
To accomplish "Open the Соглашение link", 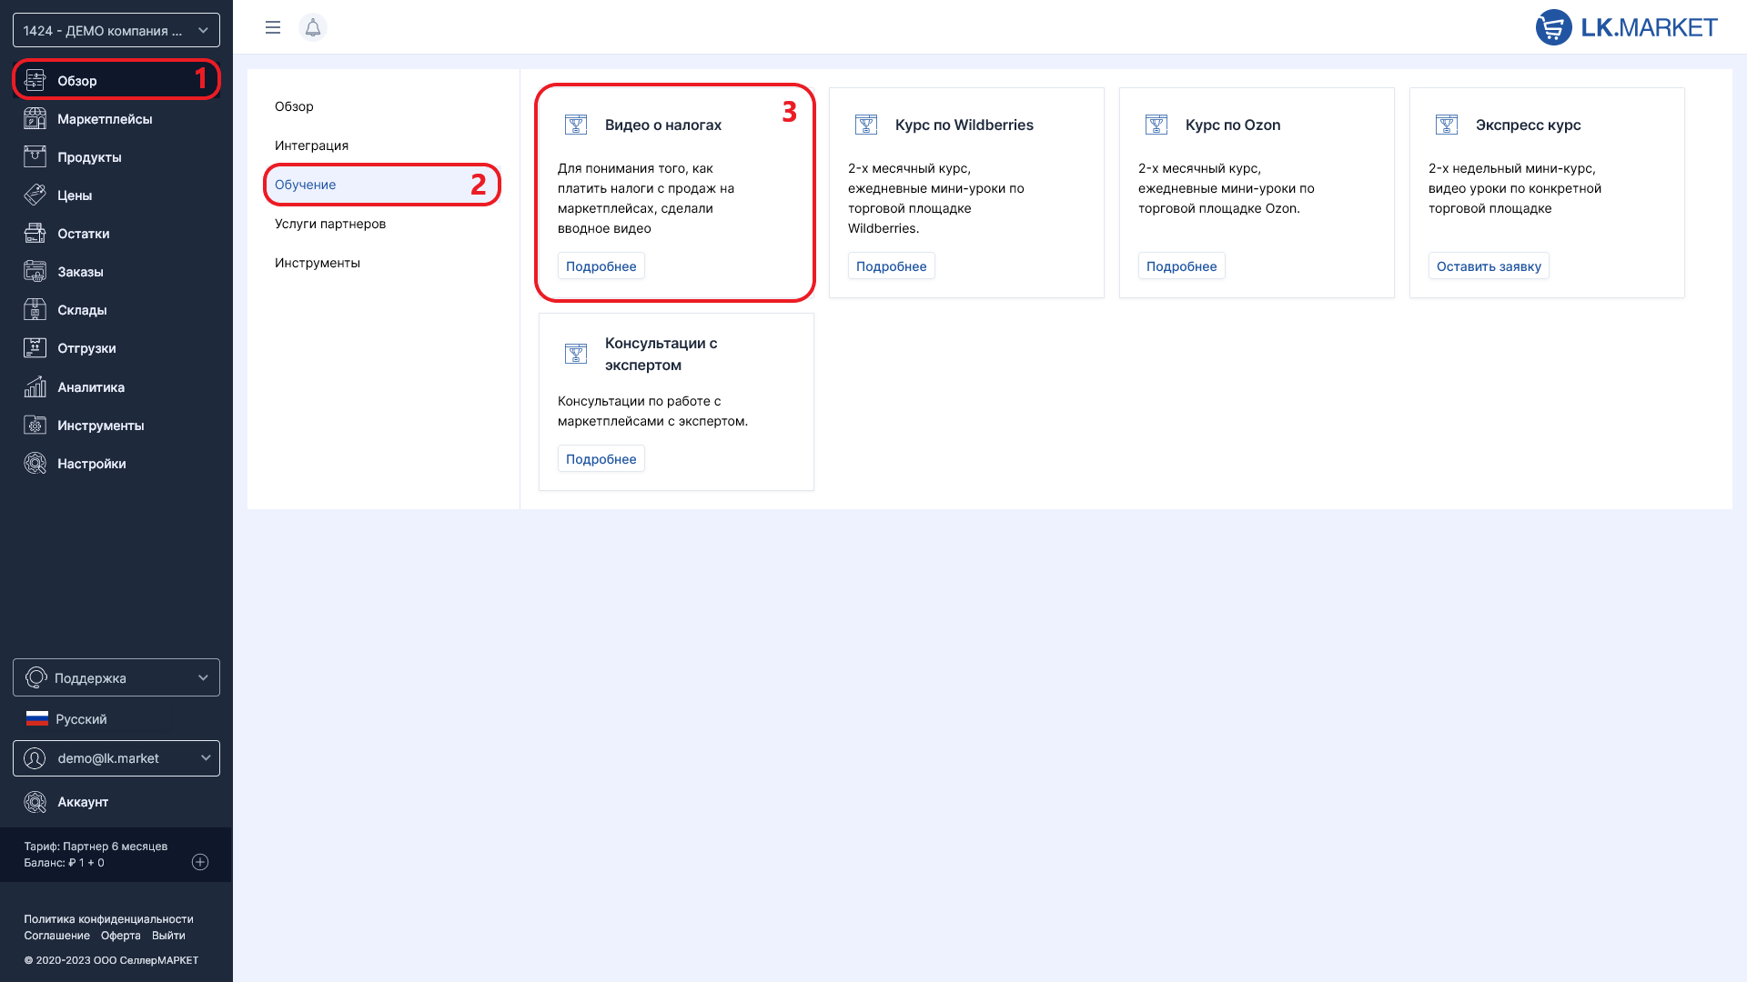I will 56,936.
